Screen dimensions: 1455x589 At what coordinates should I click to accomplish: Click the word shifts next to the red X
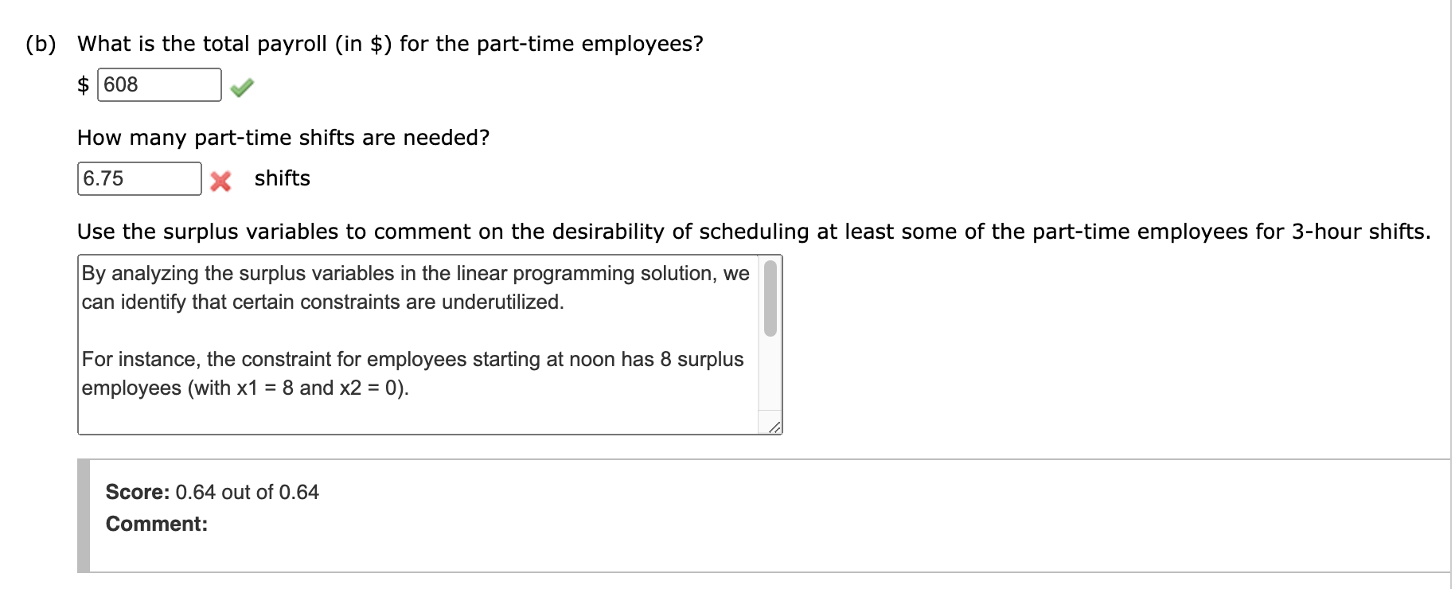coord(281,178)
